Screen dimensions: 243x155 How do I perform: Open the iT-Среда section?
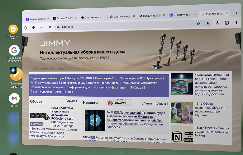click(136, 88)
